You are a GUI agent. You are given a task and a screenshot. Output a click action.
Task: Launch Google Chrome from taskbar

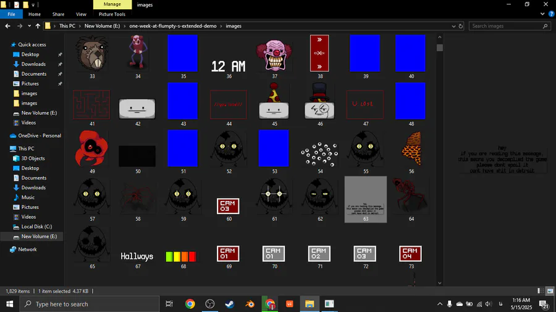(x=190, y=304)
